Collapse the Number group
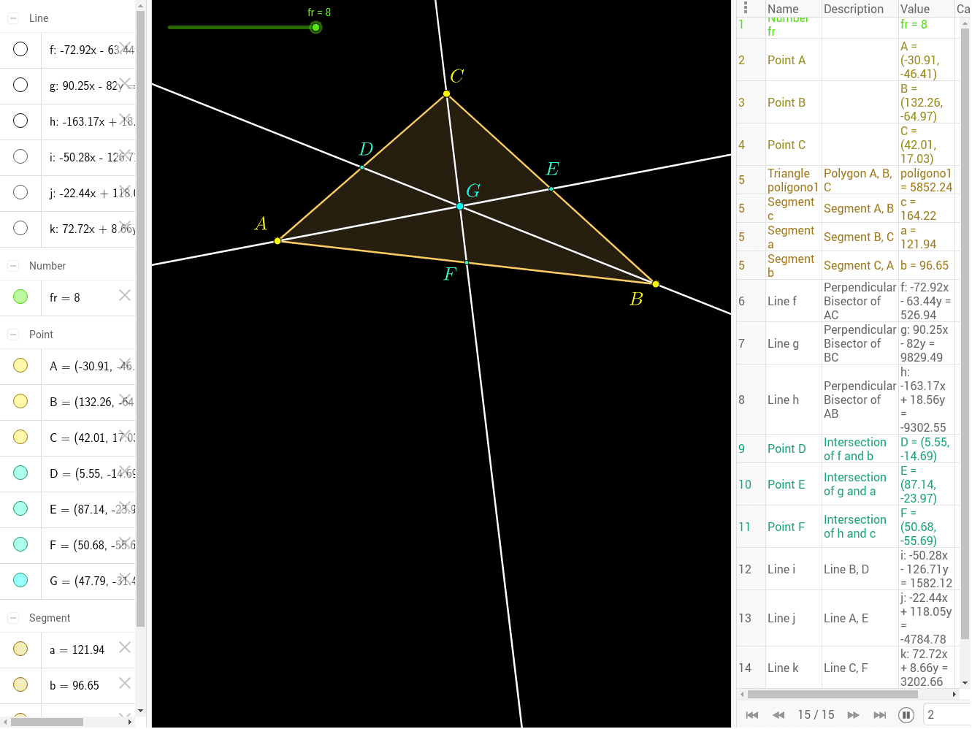 click(x=13, y=266)
